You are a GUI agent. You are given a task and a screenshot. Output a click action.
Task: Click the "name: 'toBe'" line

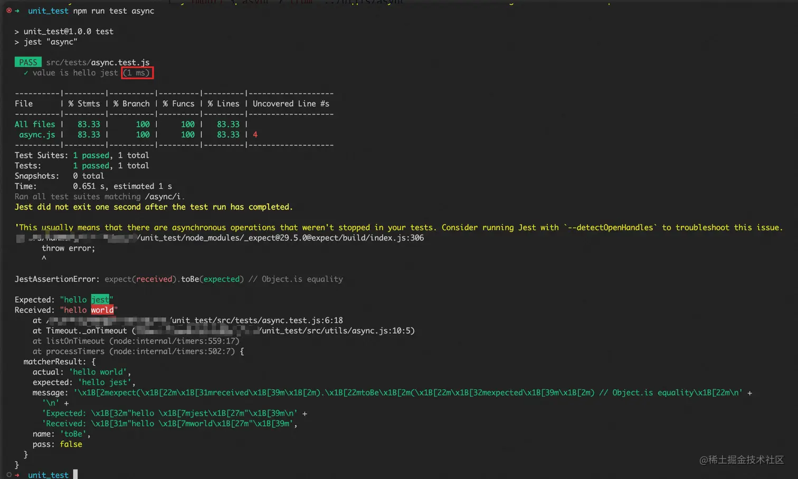[x=62, y=434]
